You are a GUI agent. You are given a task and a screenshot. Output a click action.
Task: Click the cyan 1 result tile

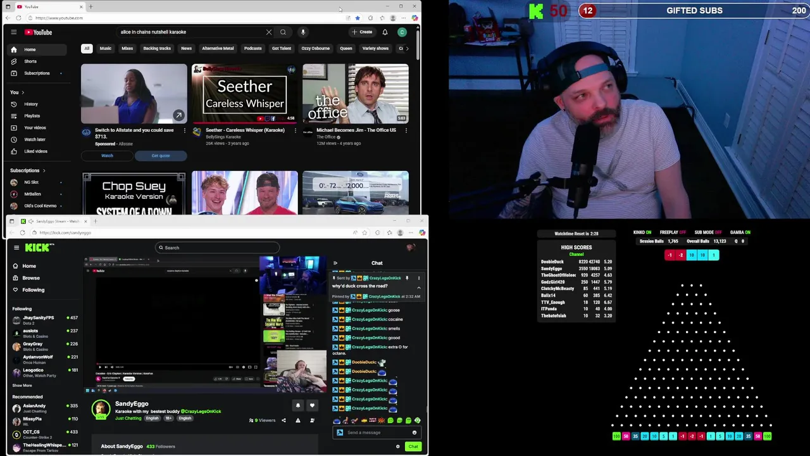click(x=713, y=255)
